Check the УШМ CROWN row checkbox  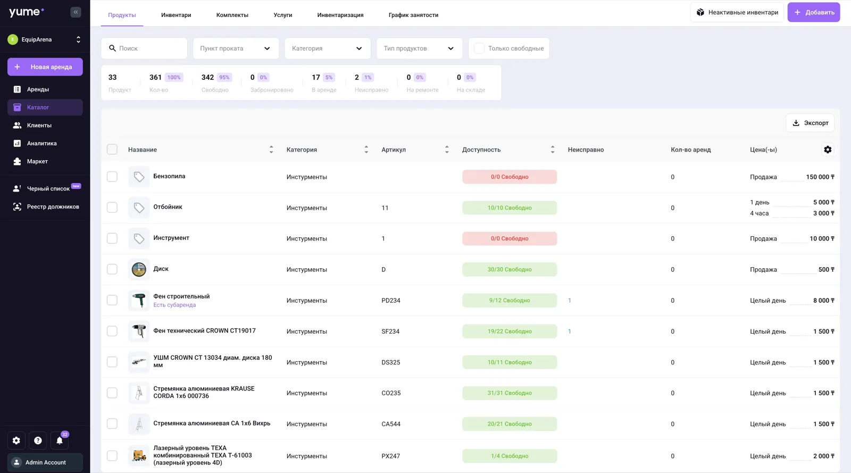(x=112, y=362)
